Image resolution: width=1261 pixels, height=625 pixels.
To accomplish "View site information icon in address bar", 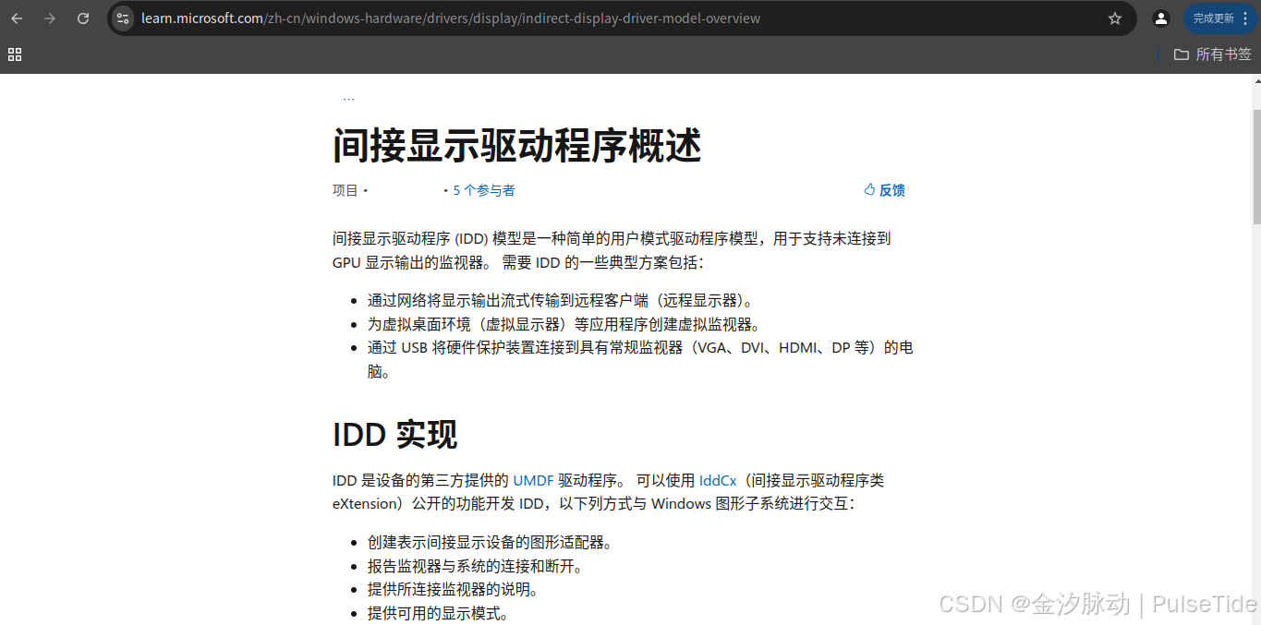I will point(123,18).
